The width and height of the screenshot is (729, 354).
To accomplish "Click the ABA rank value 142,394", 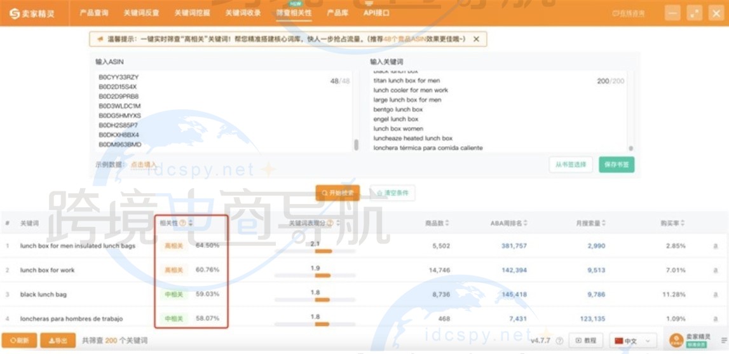I will point(514,270).
